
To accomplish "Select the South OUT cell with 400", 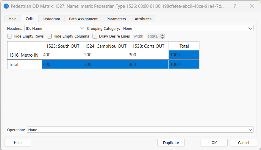I will (62, 55).
